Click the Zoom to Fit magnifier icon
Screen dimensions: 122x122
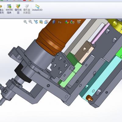(25, 22)
